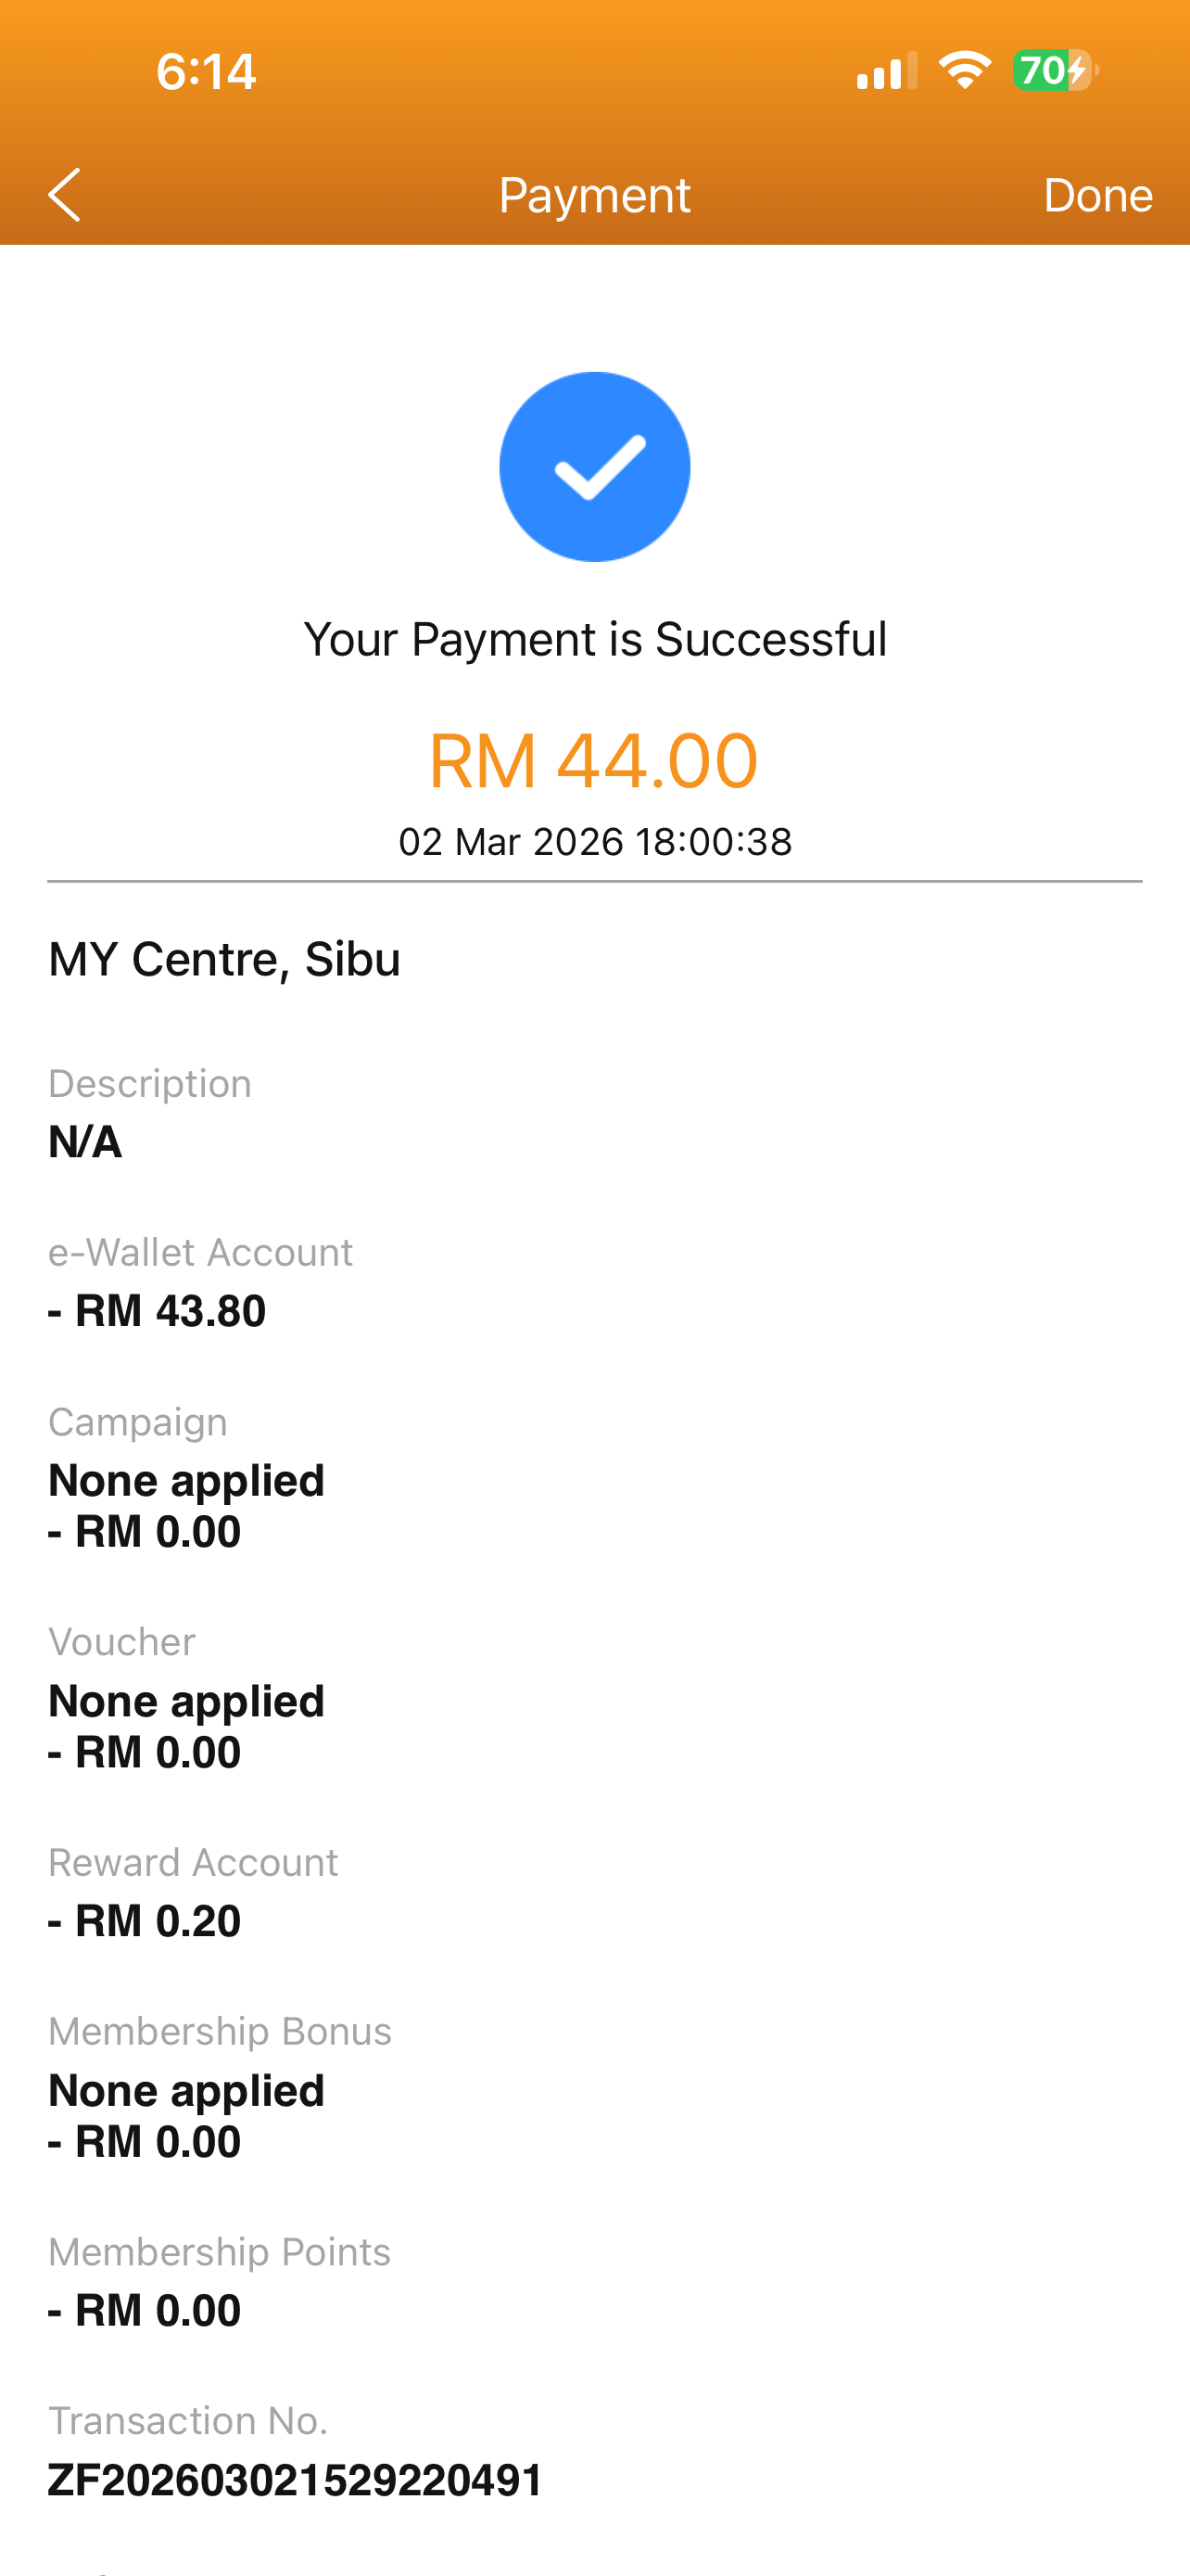The height and width of the screenshot is (2576, 1190).
Task: Tap the Membership Bonus None applied entry
Action: point(187,2091)
